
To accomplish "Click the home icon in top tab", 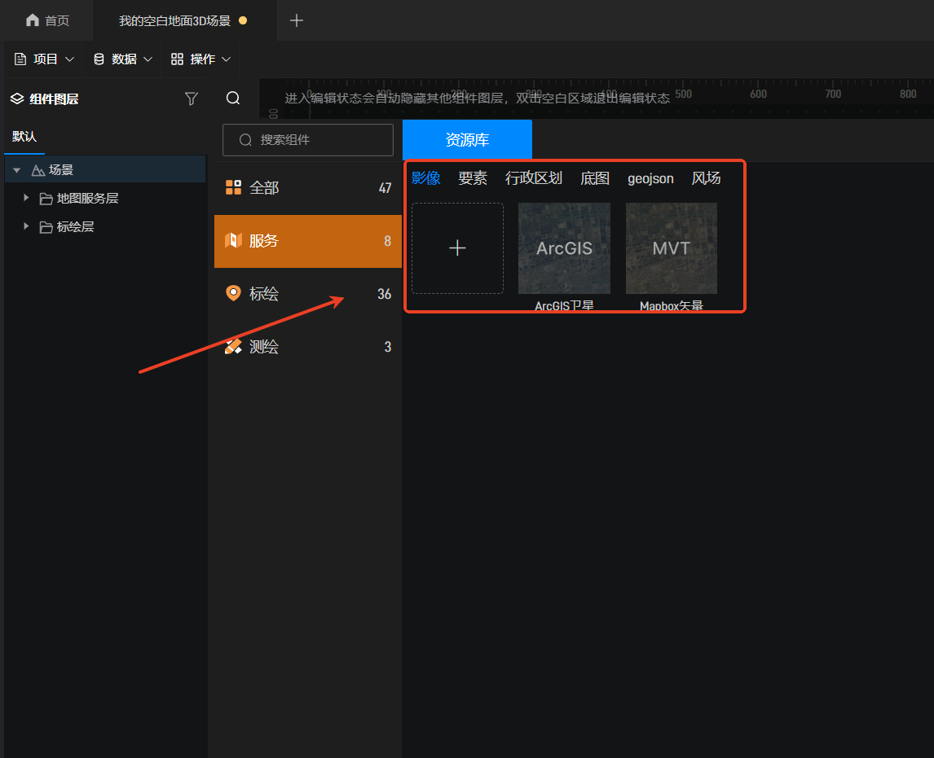I will click(33, 20).
